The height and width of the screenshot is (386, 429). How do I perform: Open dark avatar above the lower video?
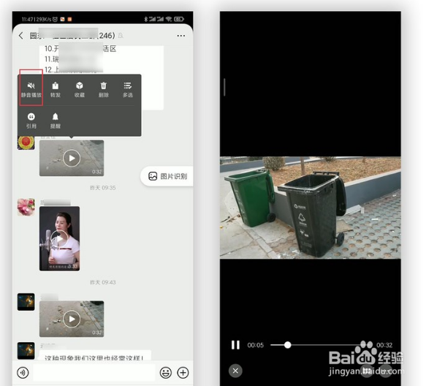(26, 302)
